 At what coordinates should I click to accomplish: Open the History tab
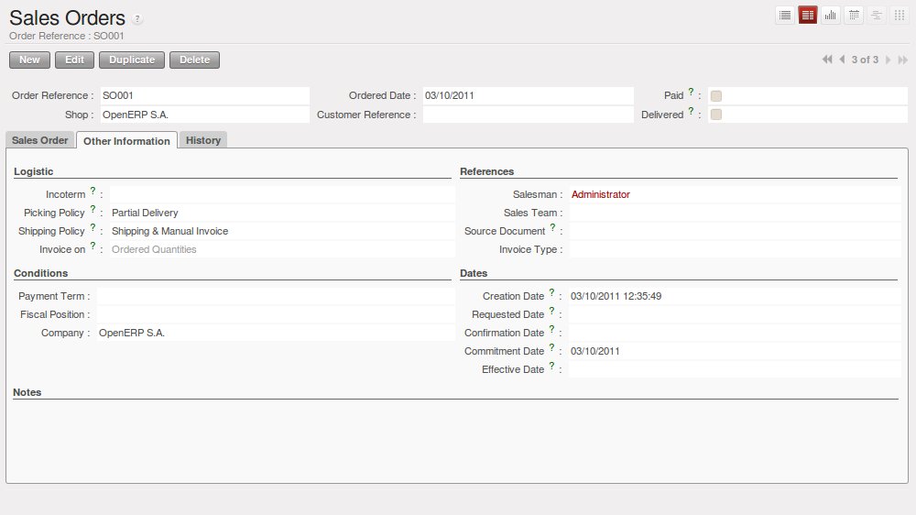pos(202,140)
